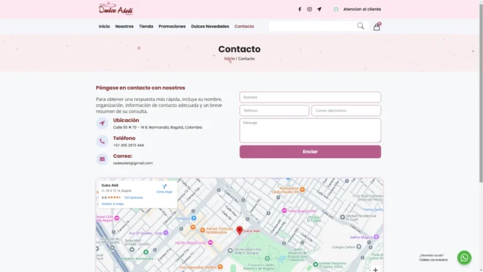Focus the Mensaje text area
The height and width of the screenshot is (272, 483).
click(x=310, y=130)
